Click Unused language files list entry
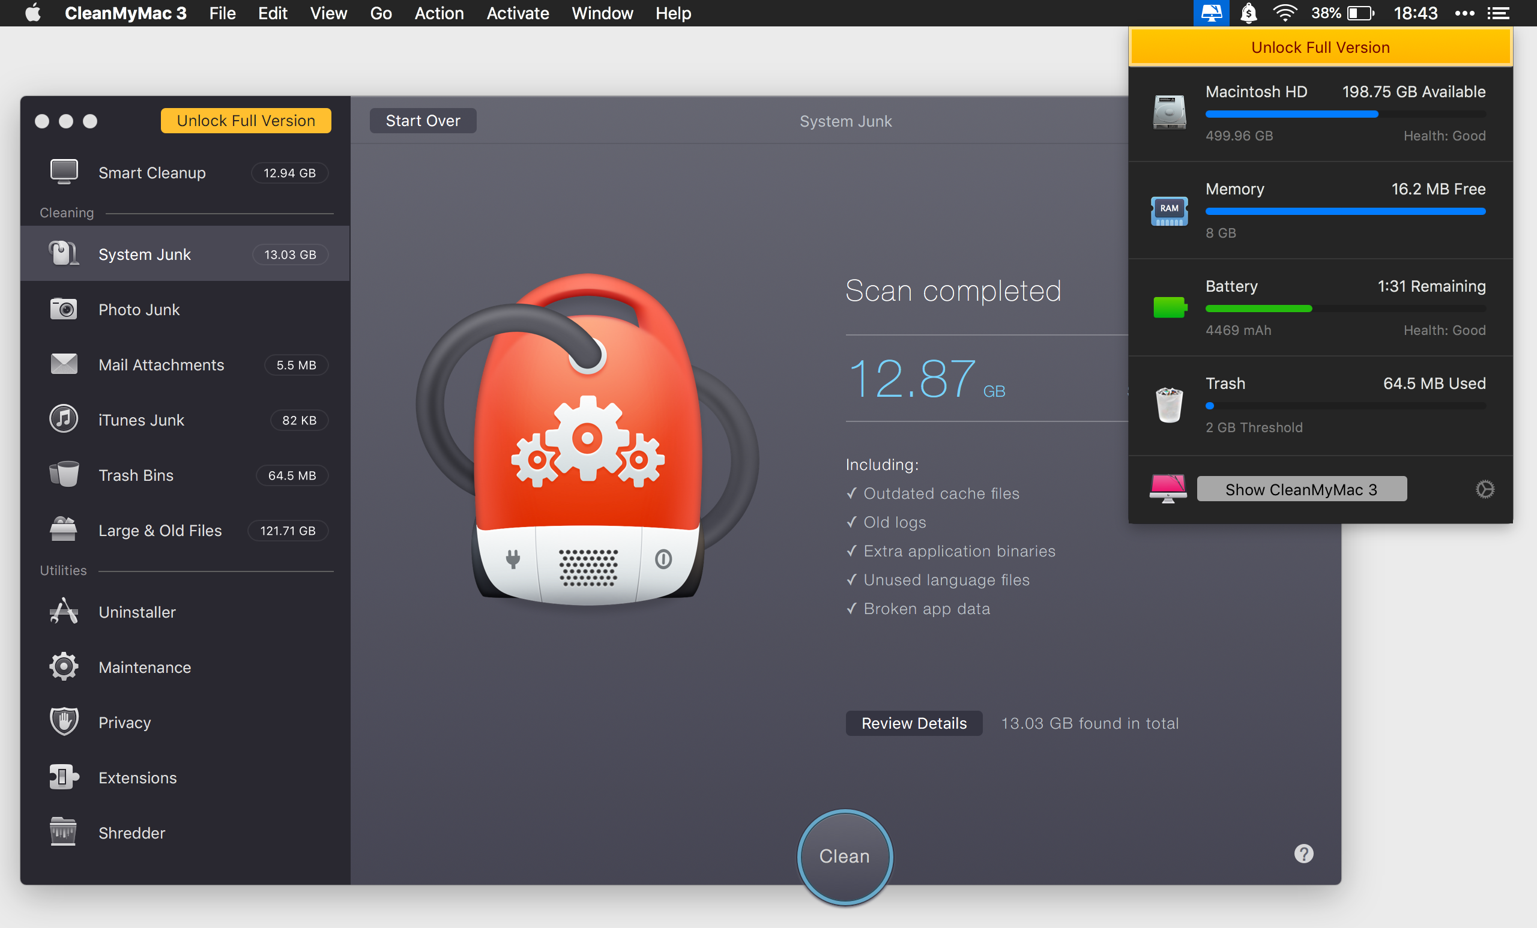This screenshot has width=1537, height=928. pyautogui.click(x=938, y=580)
